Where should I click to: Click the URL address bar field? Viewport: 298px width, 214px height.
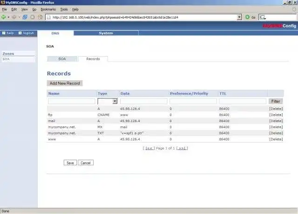click(x=144, y=17)
